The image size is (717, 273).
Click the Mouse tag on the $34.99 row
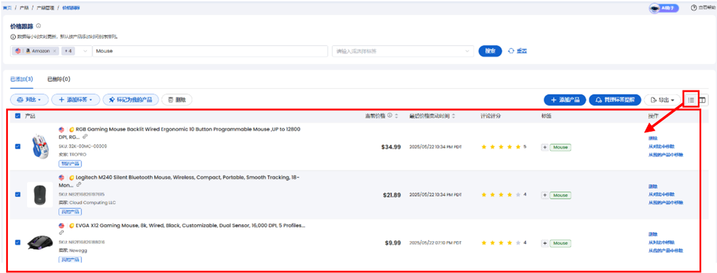(x=560, y=147)
